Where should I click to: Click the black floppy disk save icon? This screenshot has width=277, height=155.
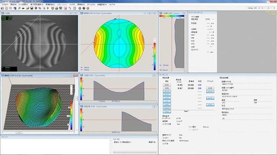click(32, 8)
